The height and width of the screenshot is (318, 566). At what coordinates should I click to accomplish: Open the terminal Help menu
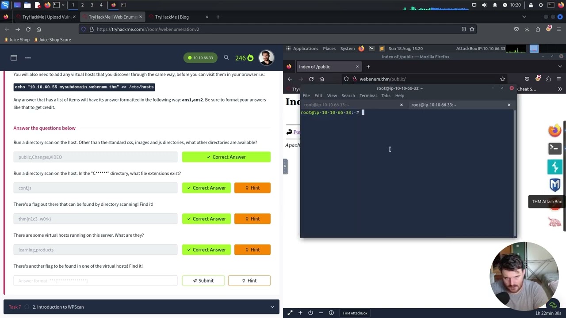(400, 96)
